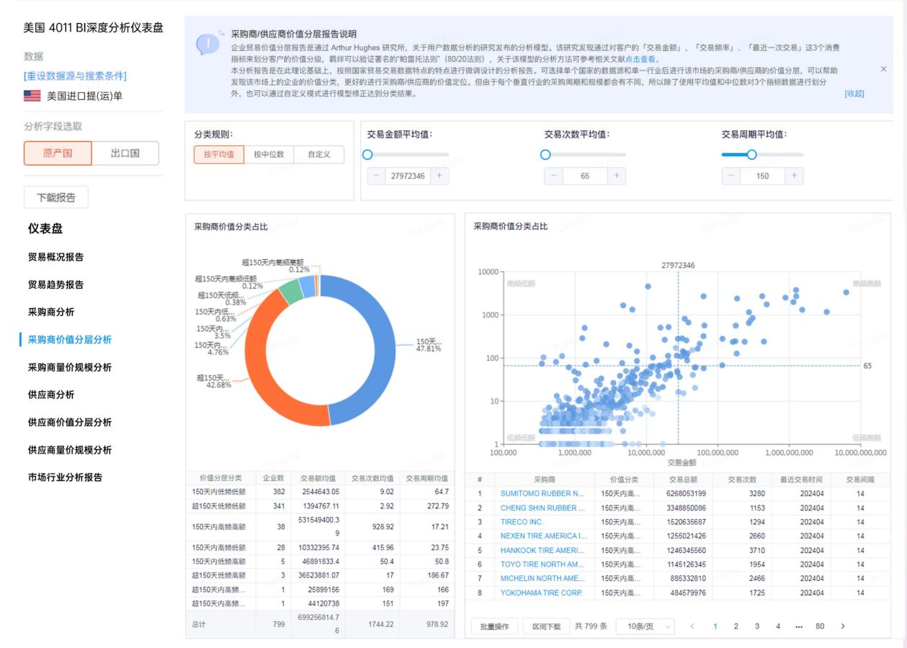Screen dimensions: 907x648
Task: Click the current page number 1
Action: [715, 626]
